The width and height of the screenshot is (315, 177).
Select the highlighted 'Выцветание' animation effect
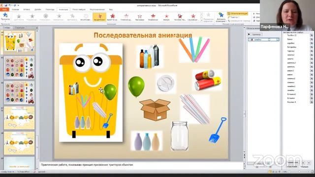click(x=99, y=17)
